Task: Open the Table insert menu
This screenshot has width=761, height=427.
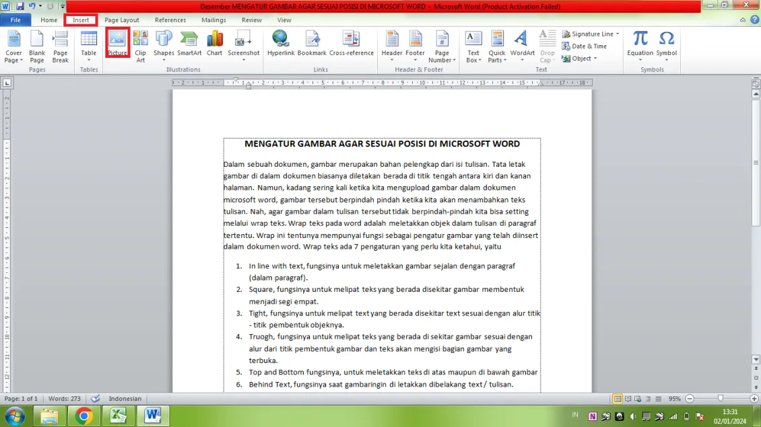Action: point(88,46)
